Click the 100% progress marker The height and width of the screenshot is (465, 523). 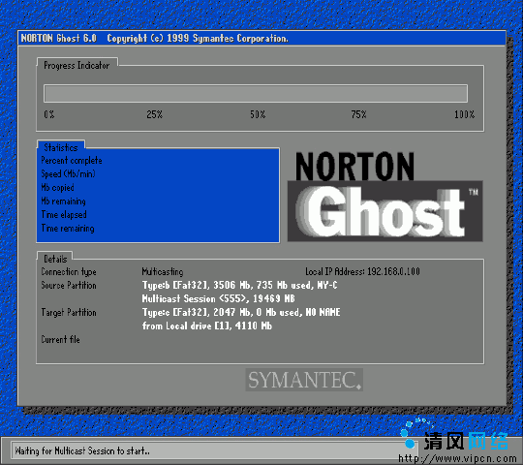(x=464, y=114)
